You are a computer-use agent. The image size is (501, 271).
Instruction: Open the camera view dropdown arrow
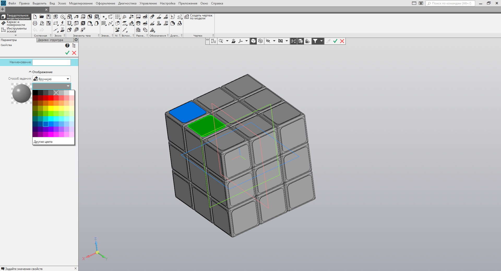point(287,41)
